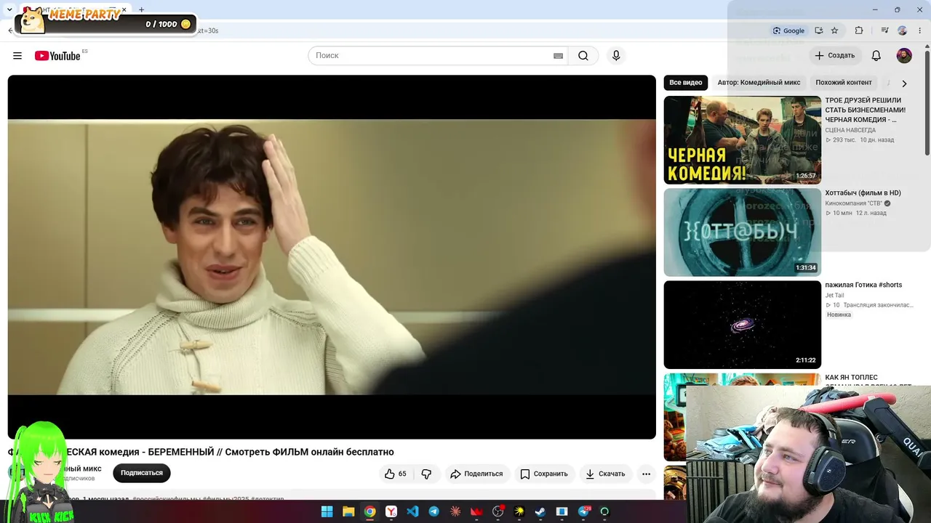The width and height of the screenshot is (931, 523).
Task: Go to the YouTube home logo
Action: click(57, 56)
